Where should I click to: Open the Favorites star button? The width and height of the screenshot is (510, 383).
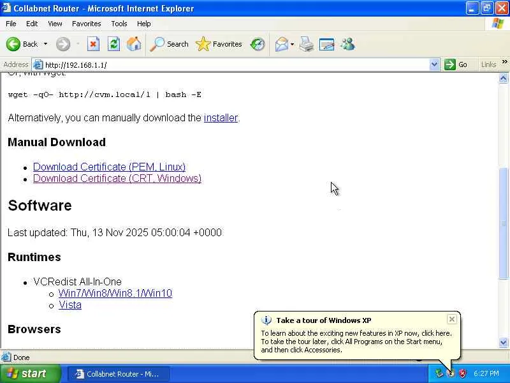tap(219, 44)
